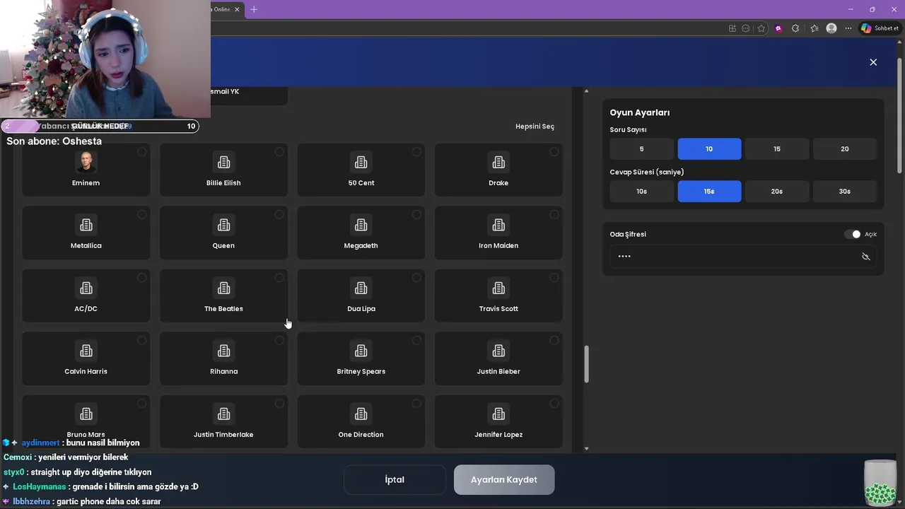Add this page to favorites star
Screen dimensions: 905x509
point(761,28)
